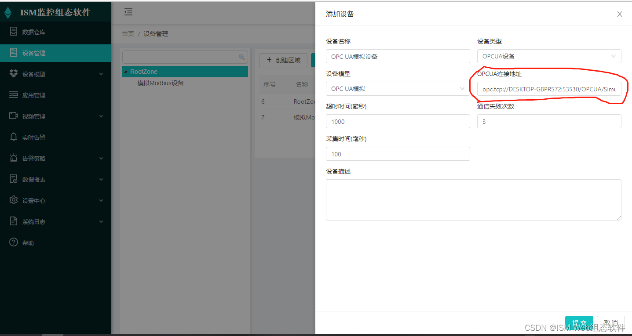Click the 提交 submit button
632x336 pixels.
click(x=579, y=323)
